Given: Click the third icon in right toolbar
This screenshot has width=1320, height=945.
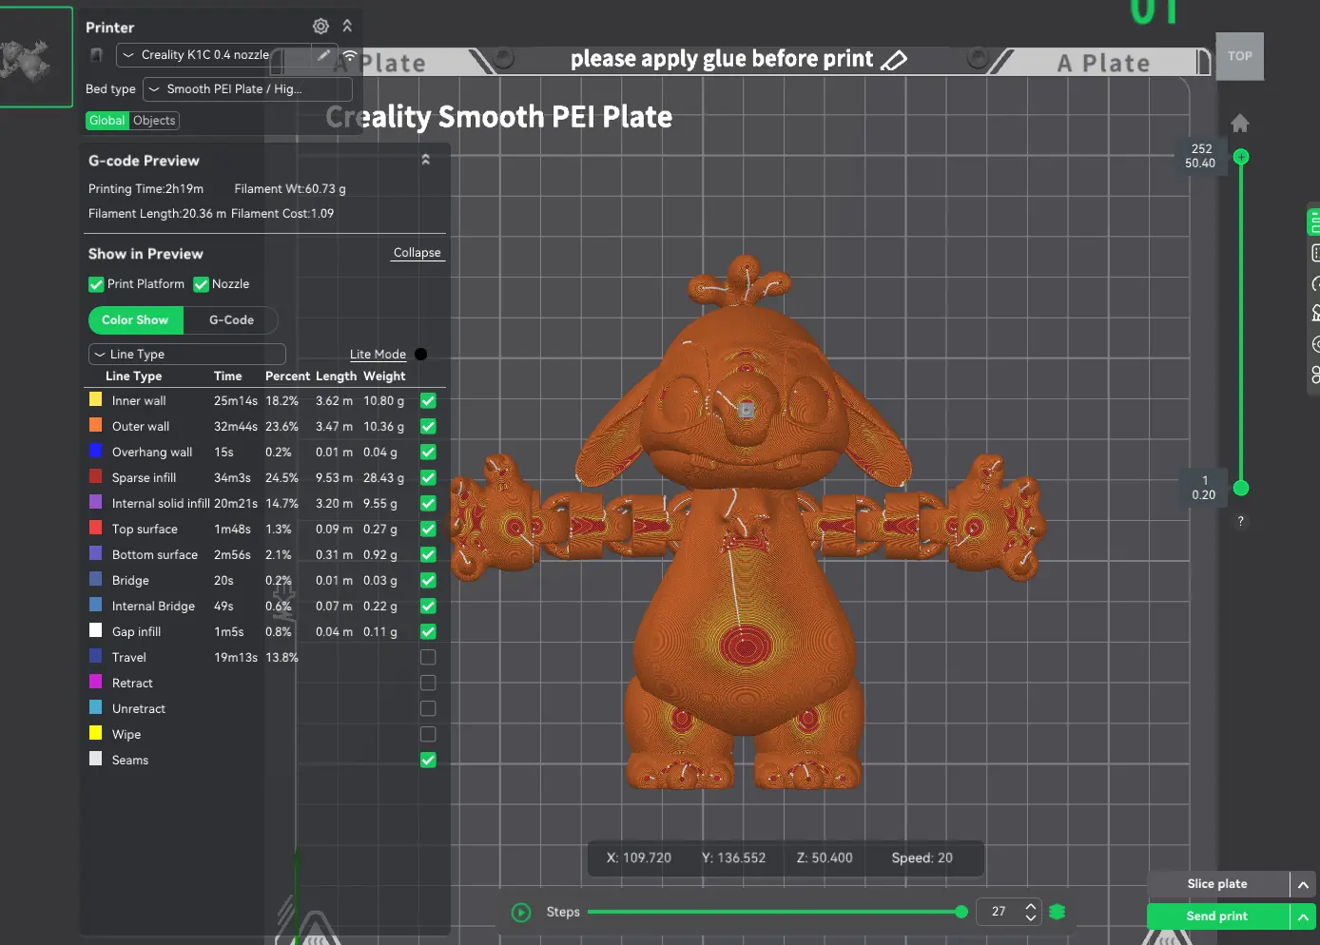Looking at the screenshot, I should (1315, 283).
